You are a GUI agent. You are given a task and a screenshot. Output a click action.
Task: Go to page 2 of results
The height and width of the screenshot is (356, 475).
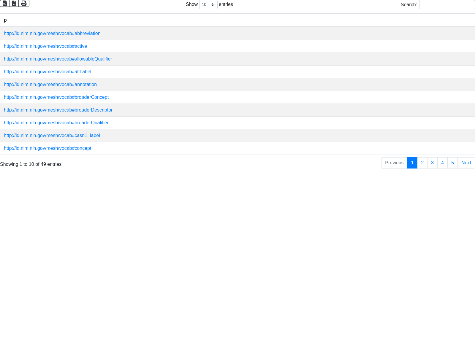coord(422,163)
